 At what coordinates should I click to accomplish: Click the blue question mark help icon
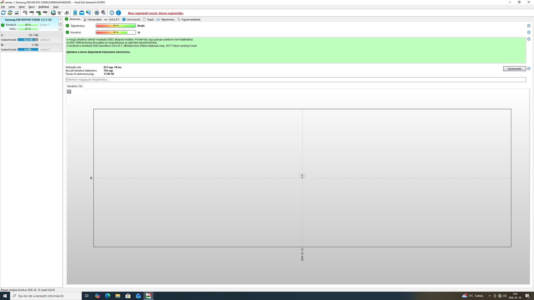pyautogui.click(x=112, y=13)
